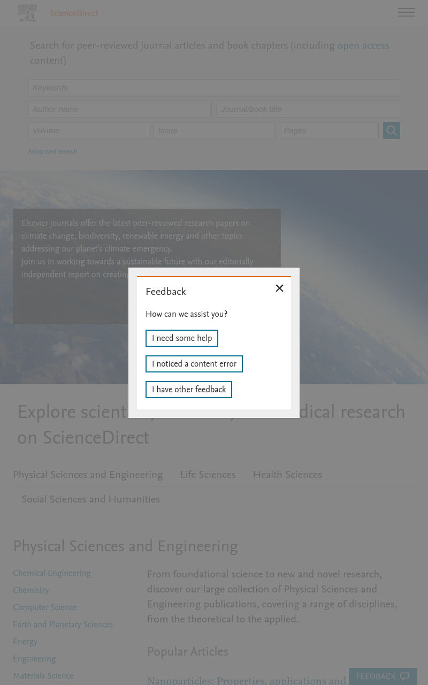Open the hamburger menu icon
The height and width of the screenshot is (685, 428).
tap(407, 12)
